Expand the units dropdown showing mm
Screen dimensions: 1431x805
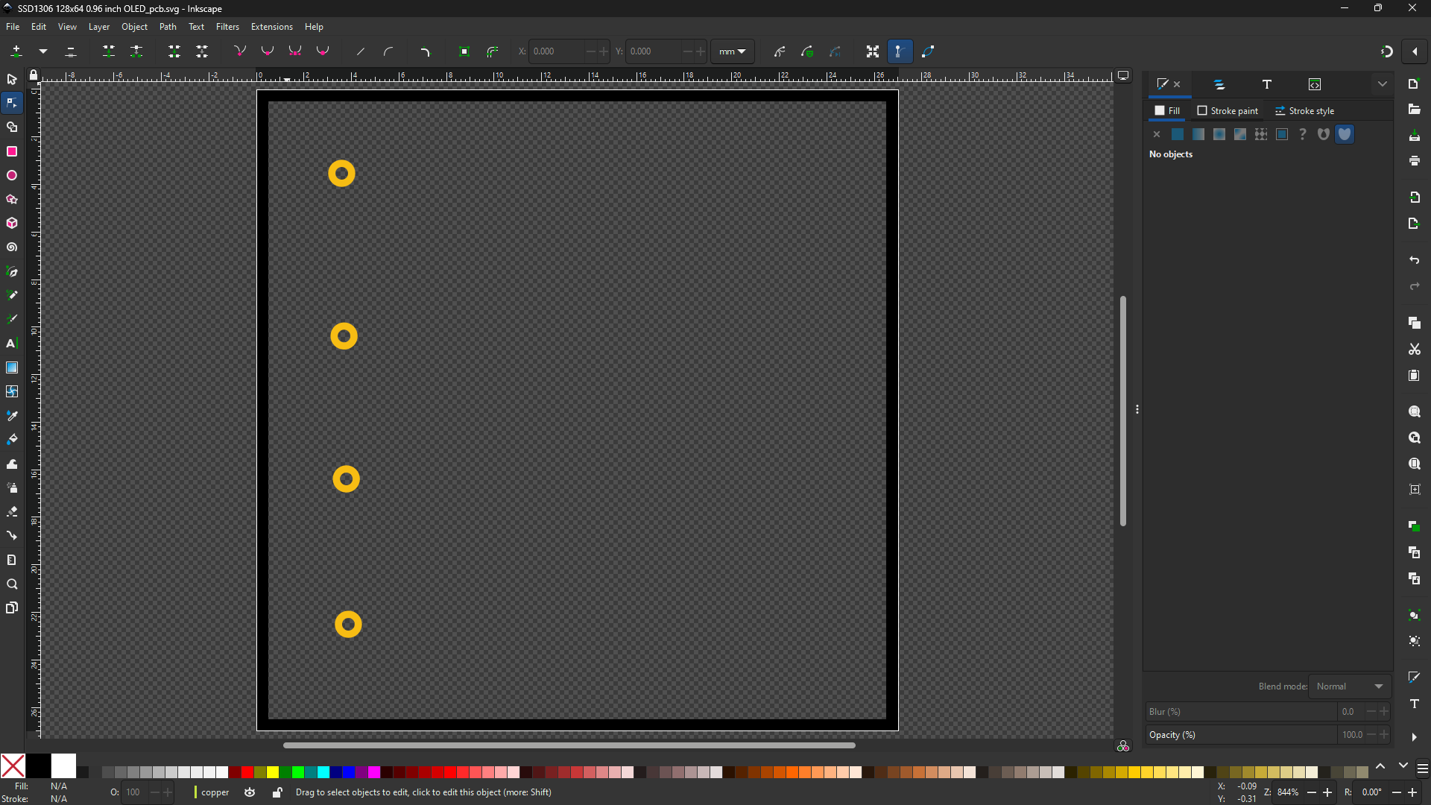(x=732, y=51)
